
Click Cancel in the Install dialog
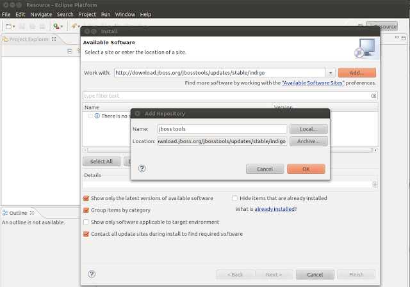point(315,274)
